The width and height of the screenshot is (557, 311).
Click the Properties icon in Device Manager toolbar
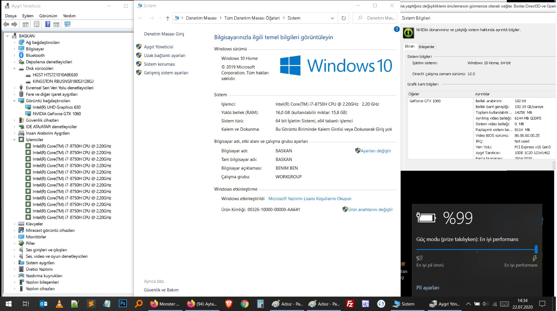tap(37, 24)
